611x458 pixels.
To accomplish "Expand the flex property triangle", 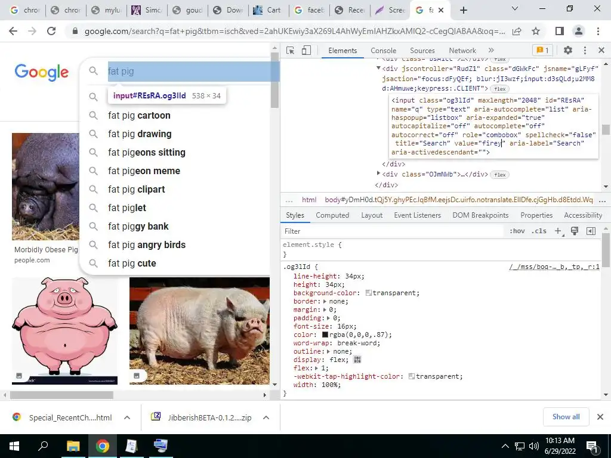I will (x=317, y=368).
